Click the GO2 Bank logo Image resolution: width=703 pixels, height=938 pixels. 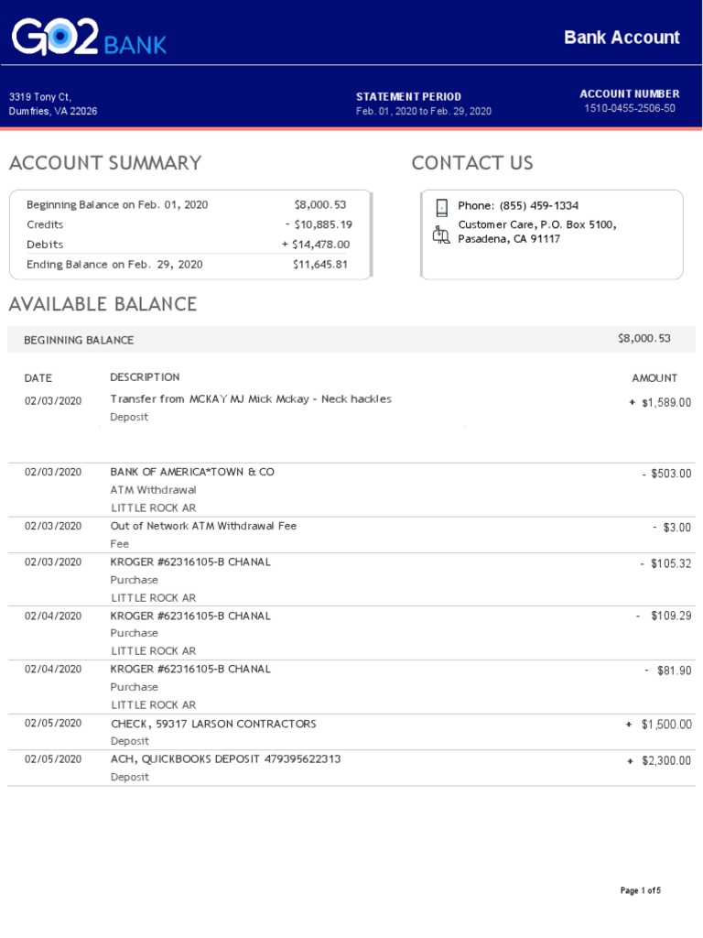click(x=89, y=38)
